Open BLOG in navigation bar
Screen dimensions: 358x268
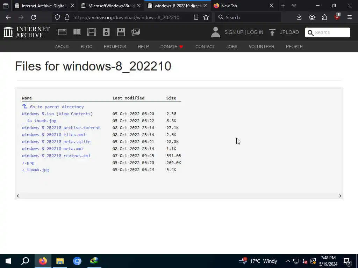coord(86,47)
